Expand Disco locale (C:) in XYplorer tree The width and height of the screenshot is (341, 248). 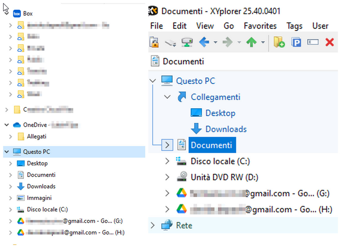(167, 161)
